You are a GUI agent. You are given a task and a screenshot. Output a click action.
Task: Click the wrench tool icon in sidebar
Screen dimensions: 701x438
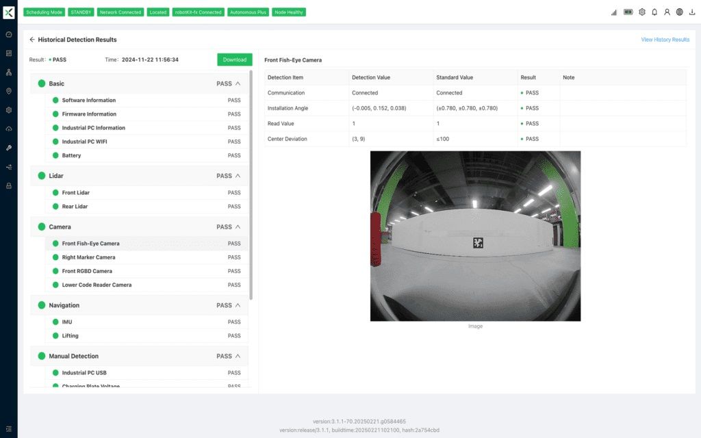coord(9,148)
